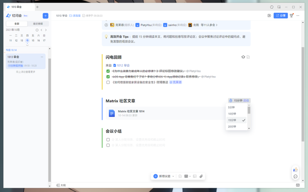Viewport: 308px width, 192px height.
Task: Click the 11分钟后开始 badge
Action: [15, 66]
